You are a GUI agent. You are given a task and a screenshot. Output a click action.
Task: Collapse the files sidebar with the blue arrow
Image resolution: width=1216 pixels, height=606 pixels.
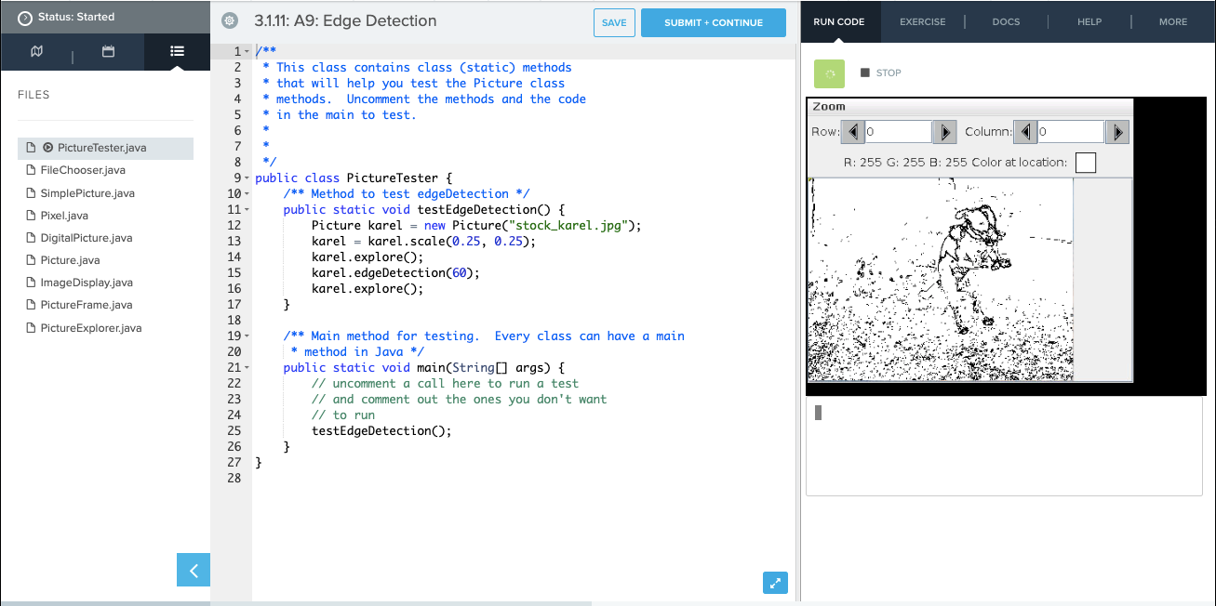[193, 570]
